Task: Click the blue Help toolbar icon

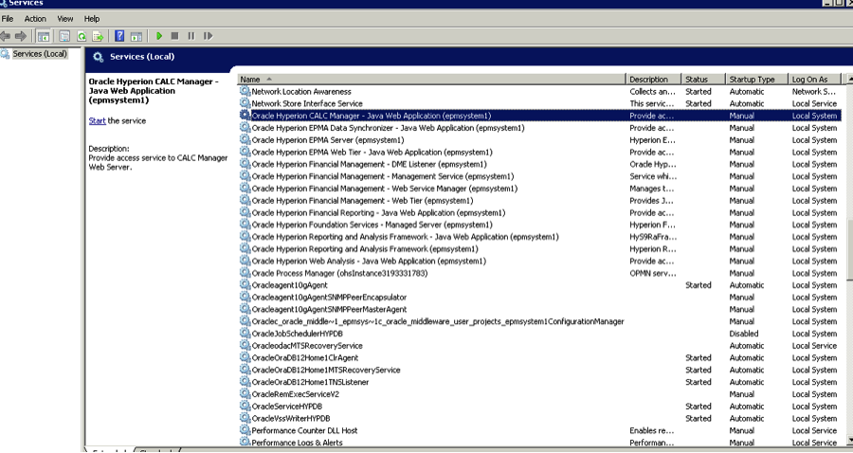Action: click(x=119, y=36)
